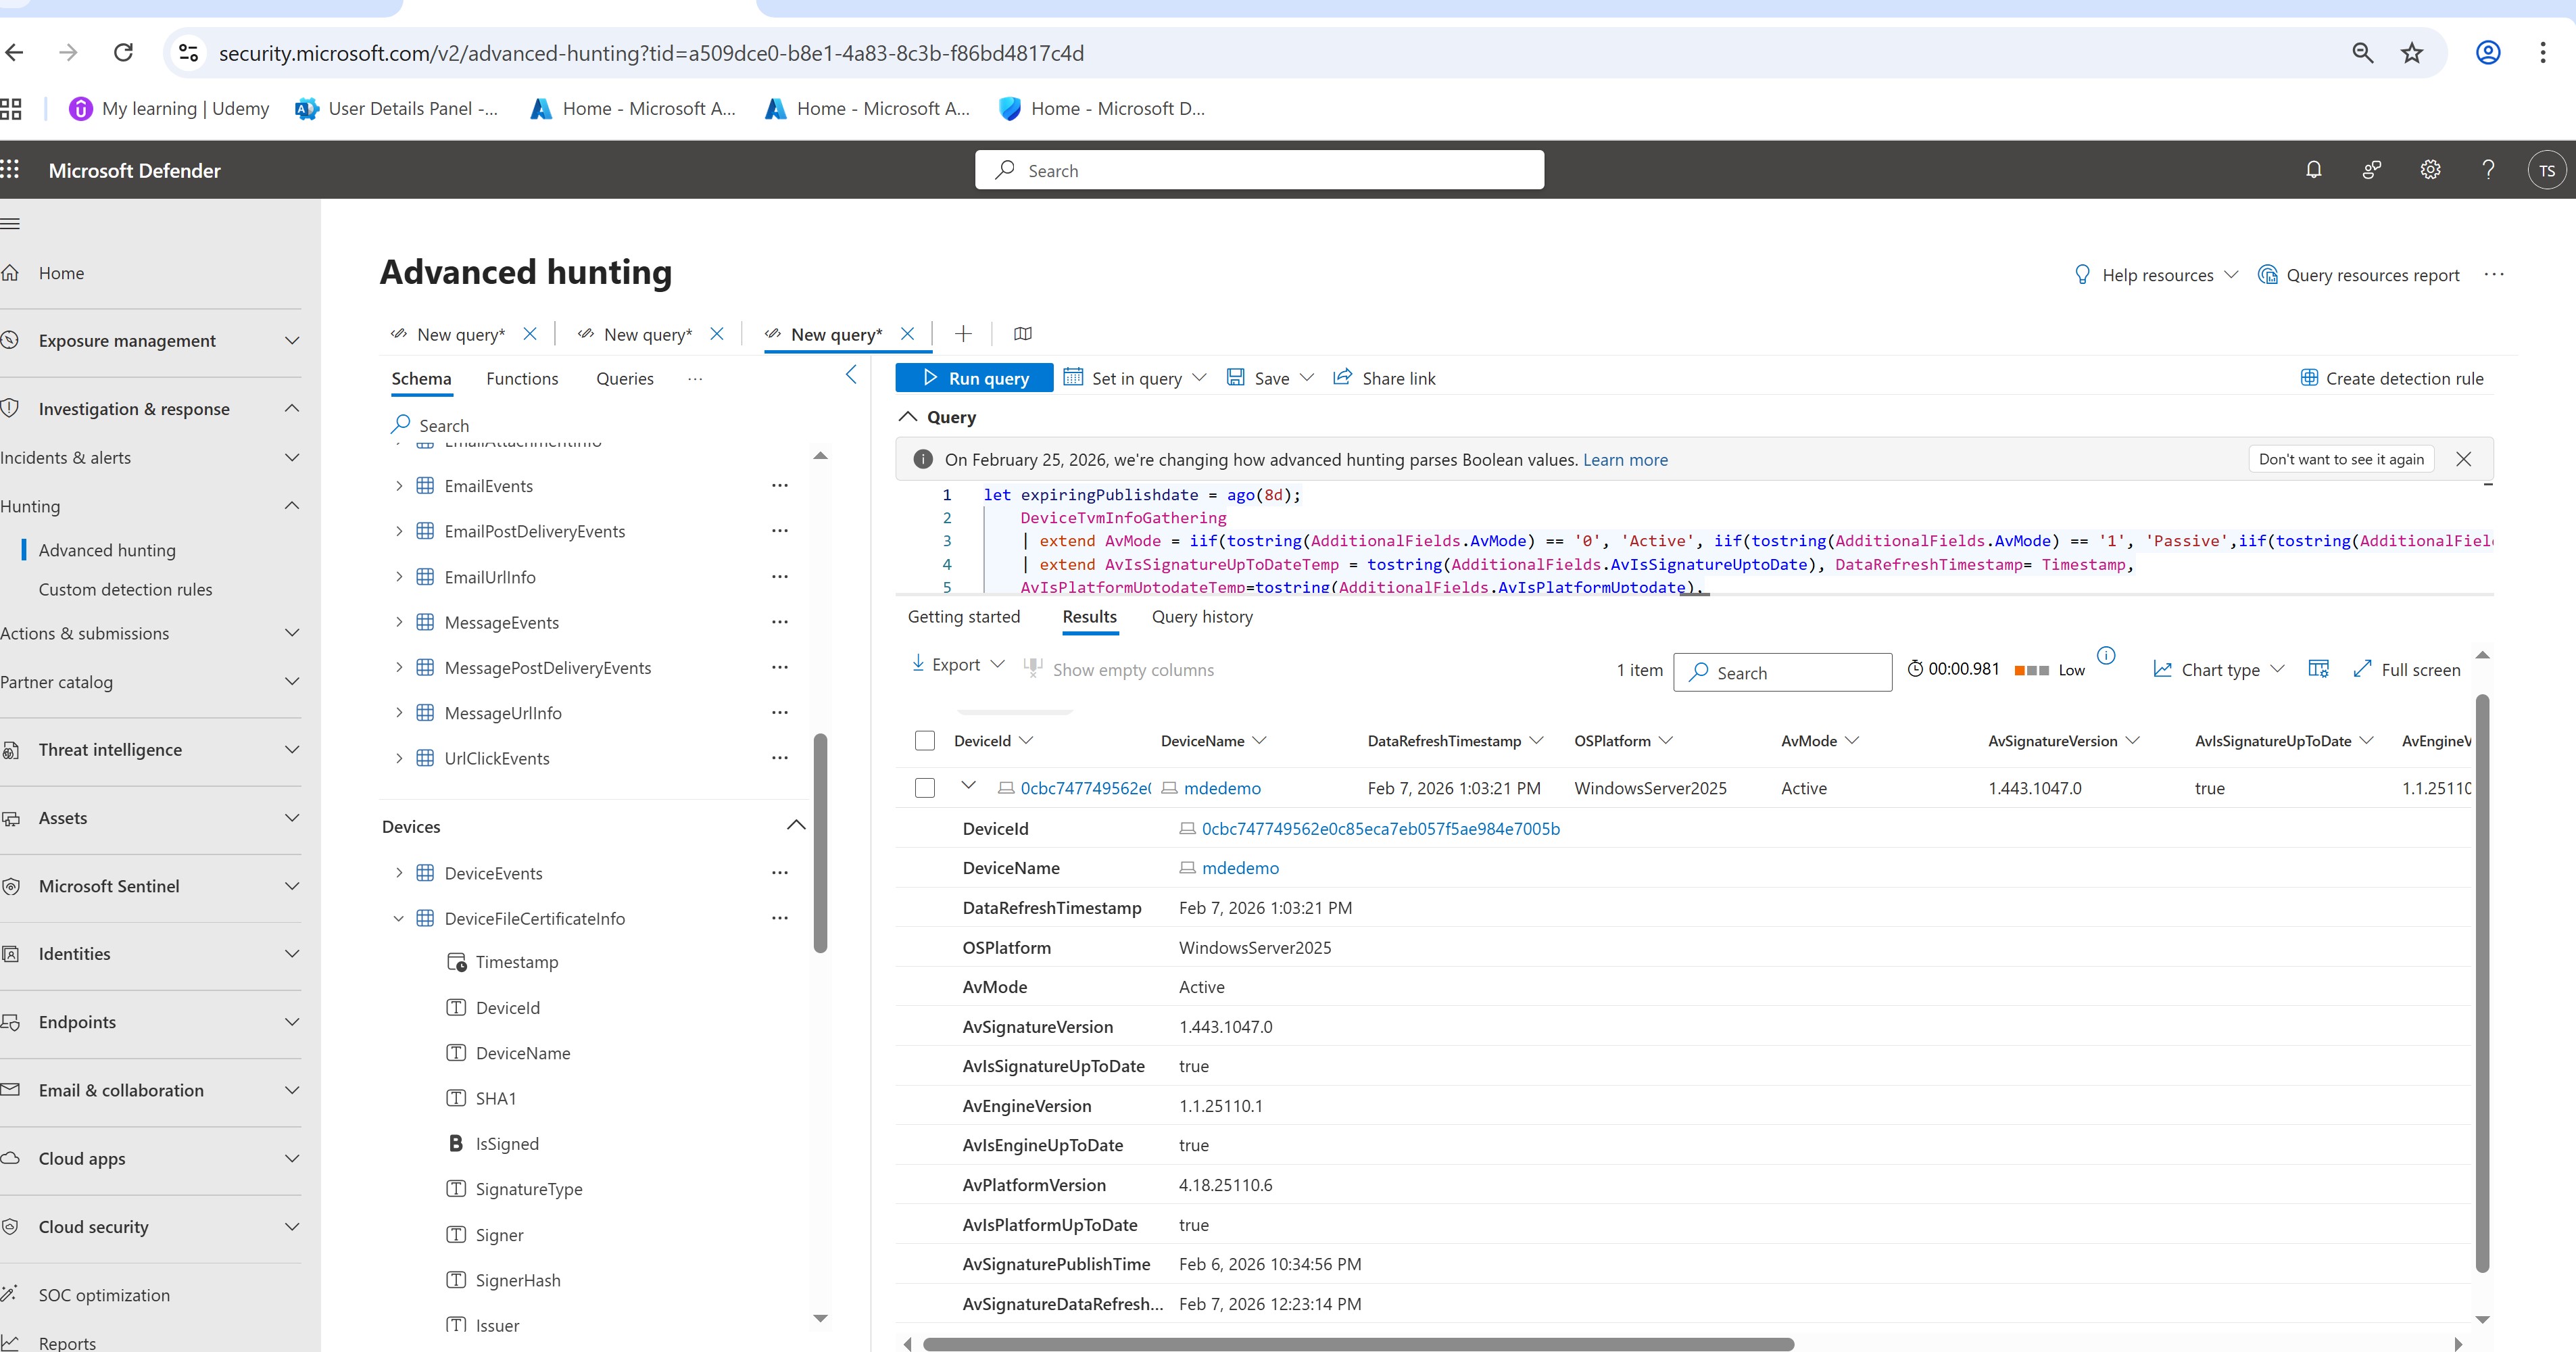Switch to the Query history tab
This screenshot has height=1352, width=2576.
coord(1201,617)
